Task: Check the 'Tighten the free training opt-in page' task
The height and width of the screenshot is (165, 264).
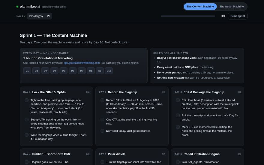Action: 27,100
